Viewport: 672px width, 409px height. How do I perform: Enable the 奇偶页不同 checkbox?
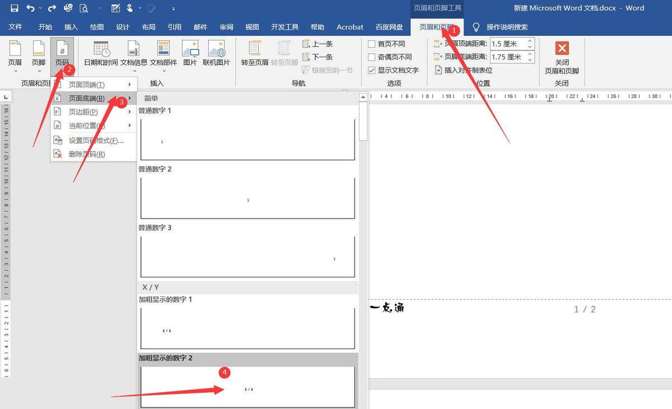(x=371, y=57)
